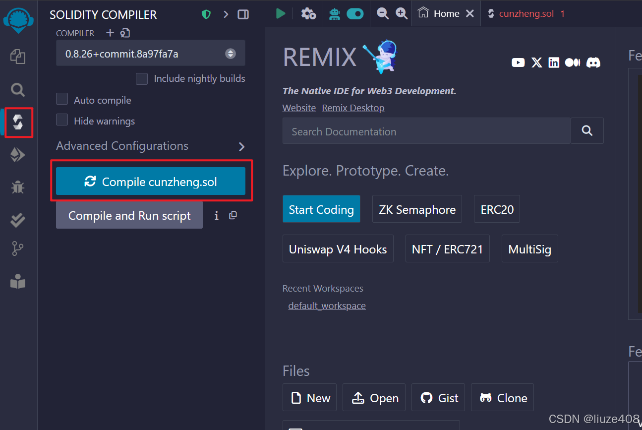Click the green shield verified icon
The image size is (642, 430).
(206, 14)
